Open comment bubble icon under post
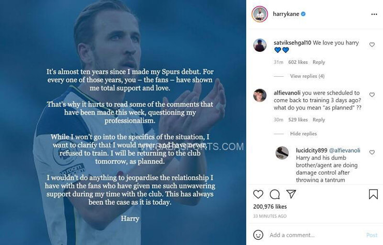The height and width of the screenshot is (245, 383). pyautogui.click(x=275, y=194)
